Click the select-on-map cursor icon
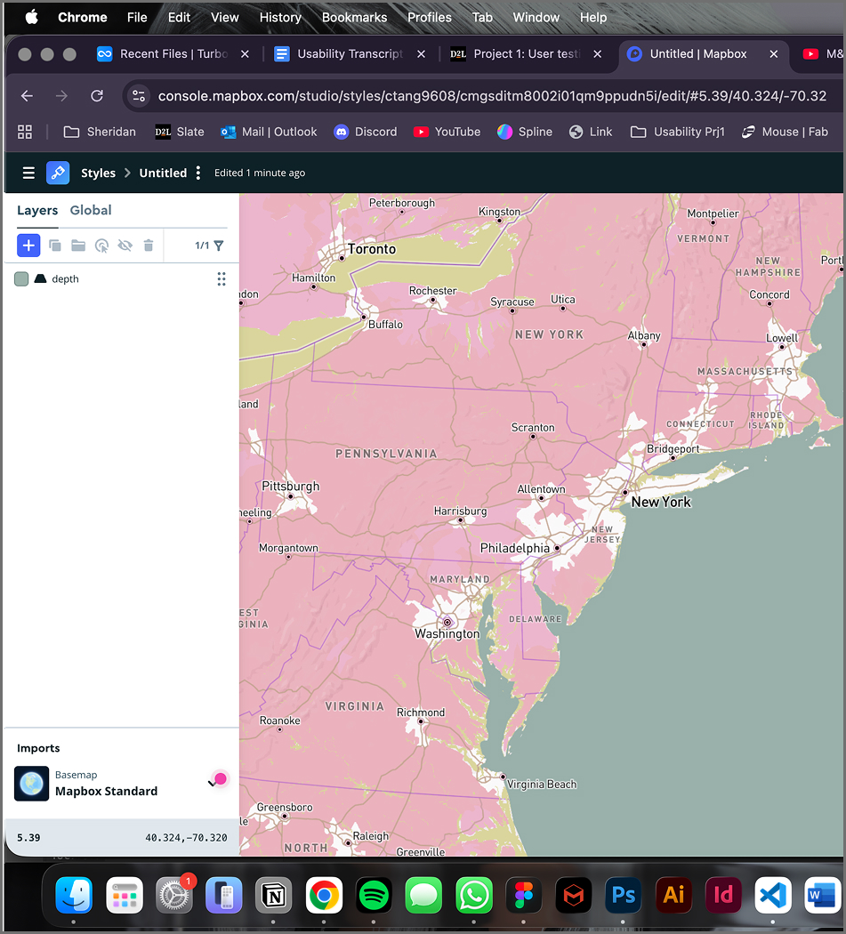Viewport: 846px width, 934px height. 101,246
